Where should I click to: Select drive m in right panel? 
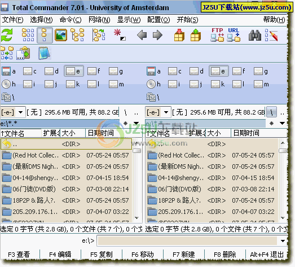click(x=261, y=84)
